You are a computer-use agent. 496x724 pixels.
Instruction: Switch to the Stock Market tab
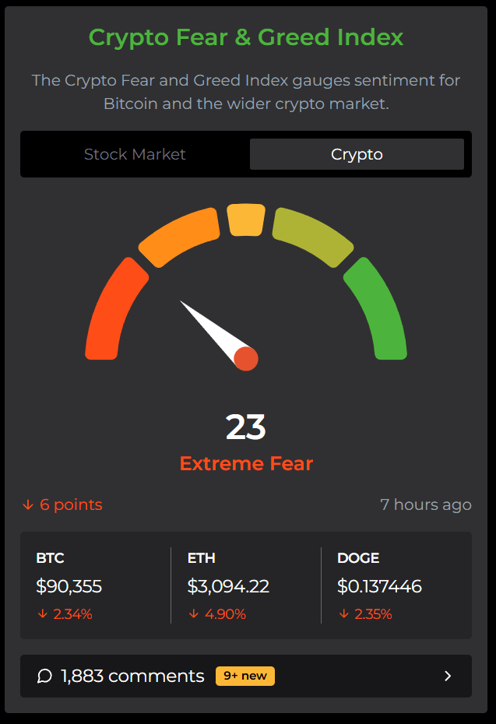[x=135, y=154]
